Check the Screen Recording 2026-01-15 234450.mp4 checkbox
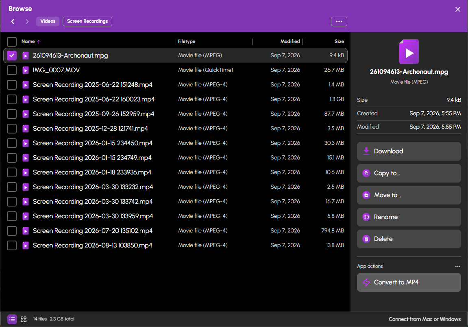 click(12, 143)
